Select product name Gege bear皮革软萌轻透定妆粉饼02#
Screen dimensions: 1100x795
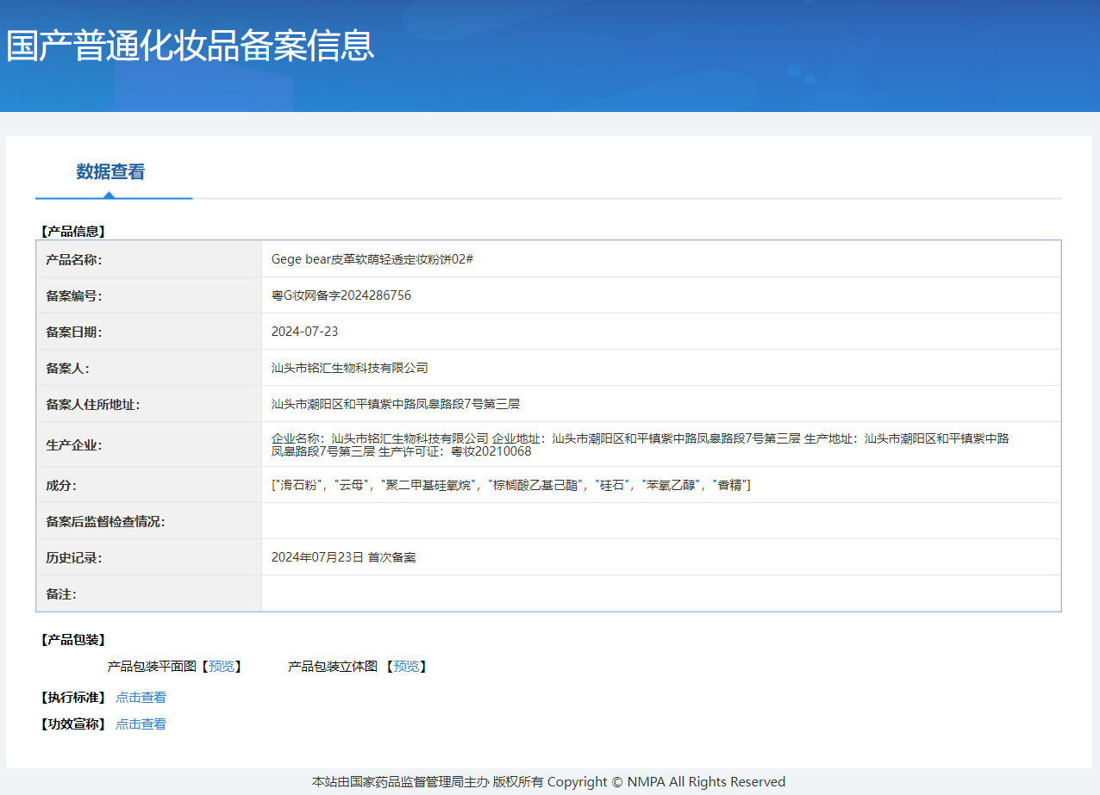[372, 259]
